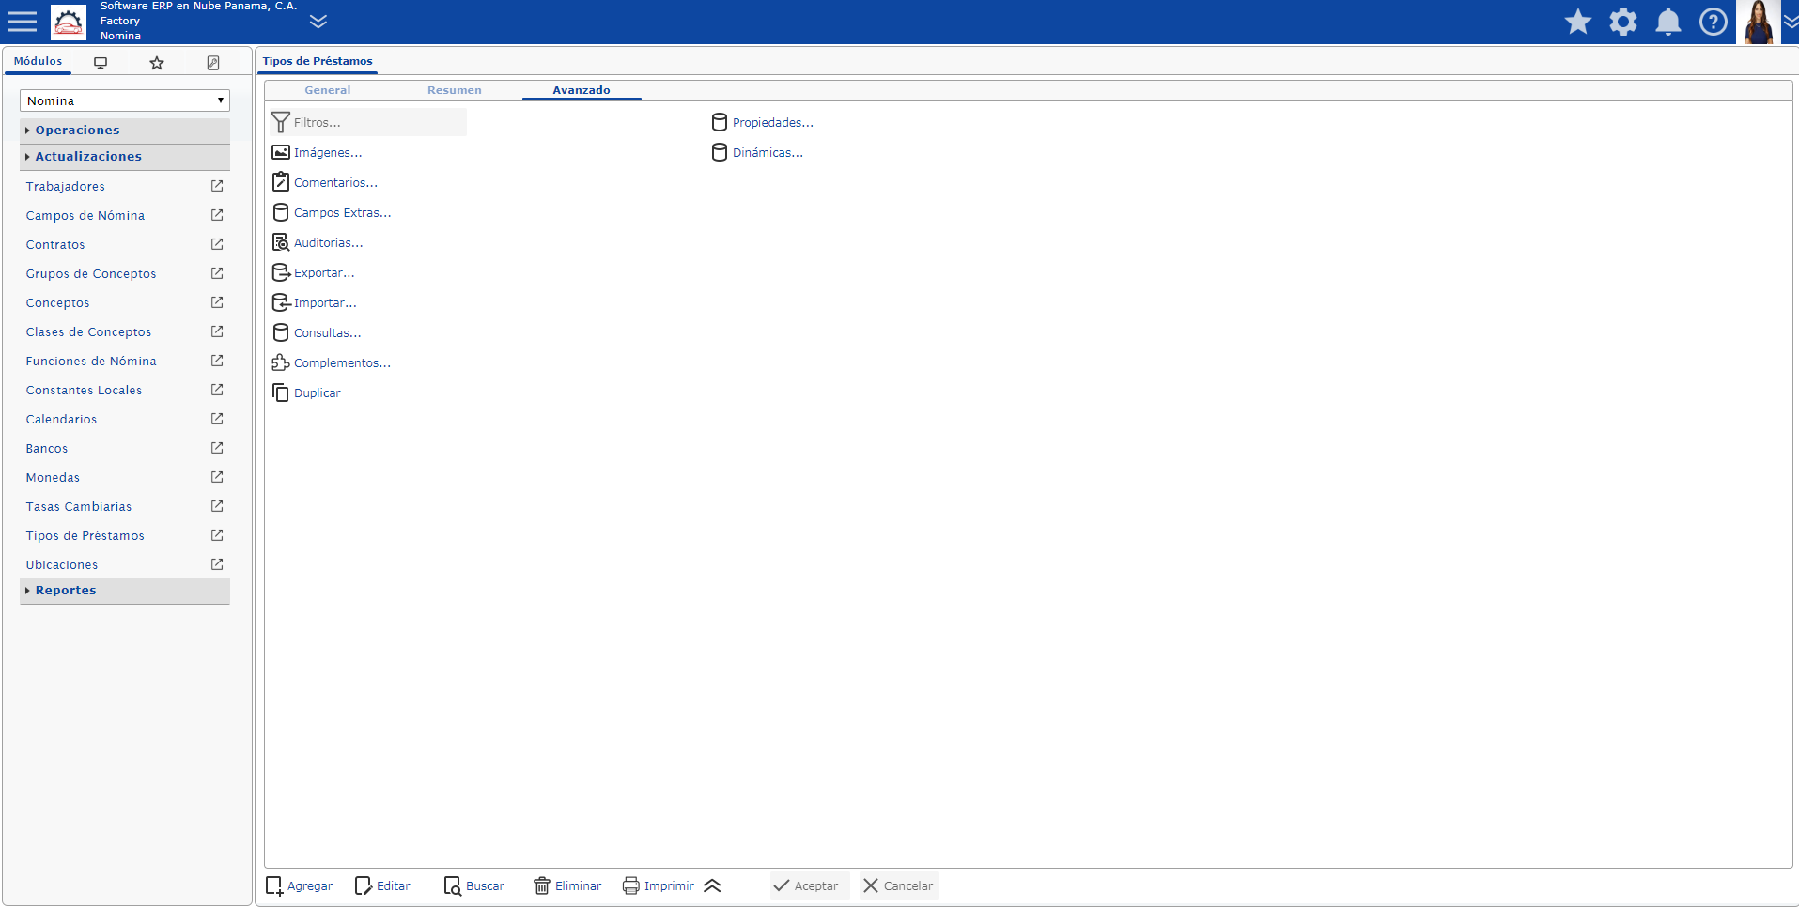Click the Aceptar button
The height and width of the screenshot is (908, 1799).
coord(809,886)
